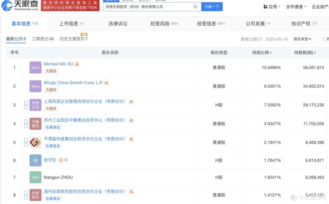Screen dimensions: 329x204
Task: Click the 徐 avatar for 徐宇虹
Action: pyautogui.click(x=35, y=160)
